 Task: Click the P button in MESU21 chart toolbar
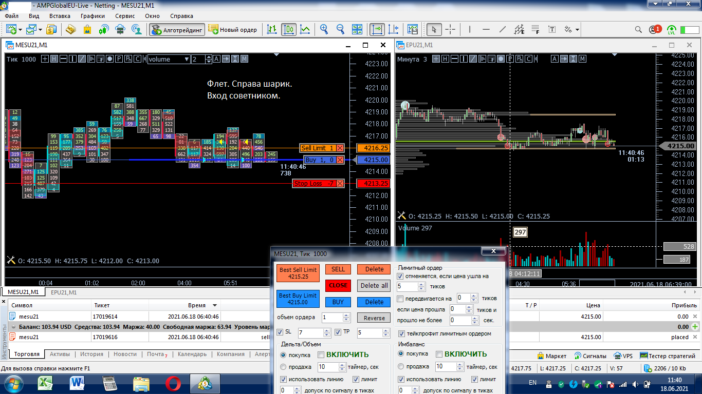(x=119, y=59)
